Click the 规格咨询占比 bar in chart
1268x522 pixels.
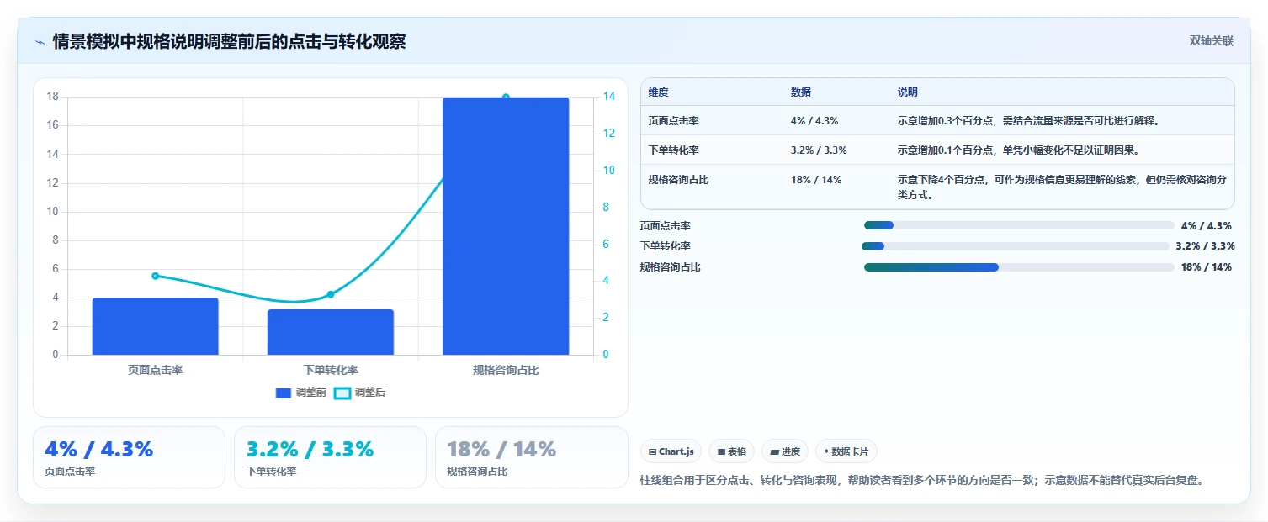(x=506, y=226)
